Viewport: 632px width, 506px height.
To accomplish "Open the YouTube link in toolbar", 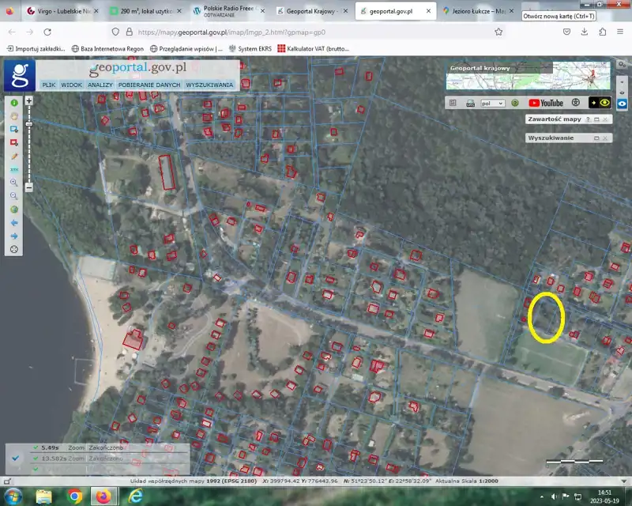I will [546, 103].
